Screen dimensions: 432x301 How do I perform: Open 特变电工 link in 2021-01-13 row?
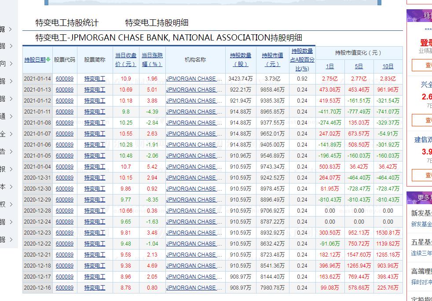[x=95, y=90]
